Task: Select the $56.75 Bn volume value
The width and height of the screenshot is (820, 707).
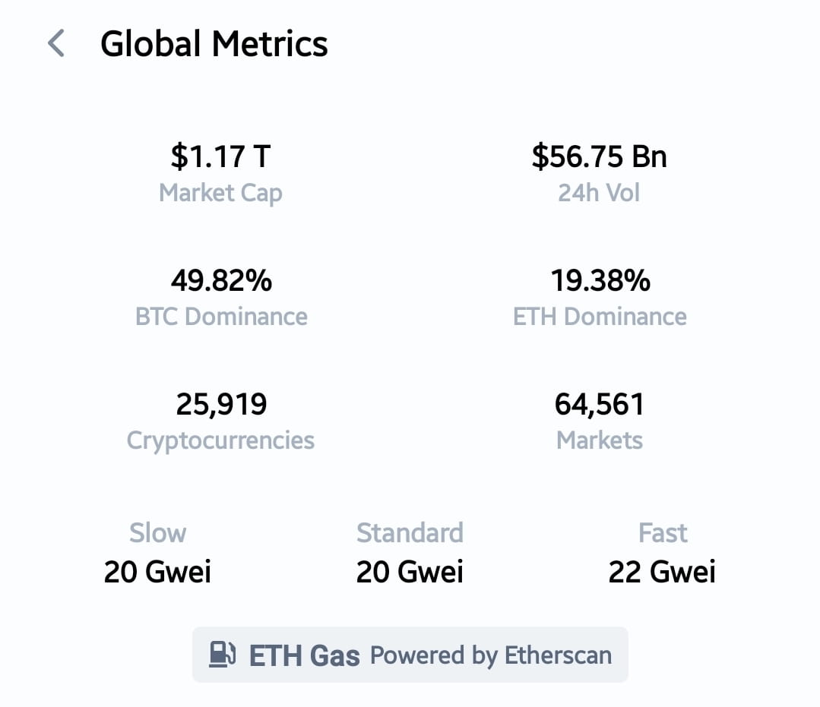Action: 599,156
